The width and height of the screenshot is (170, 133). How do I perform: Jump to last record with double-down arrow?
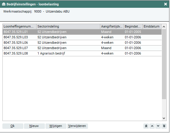164,126
